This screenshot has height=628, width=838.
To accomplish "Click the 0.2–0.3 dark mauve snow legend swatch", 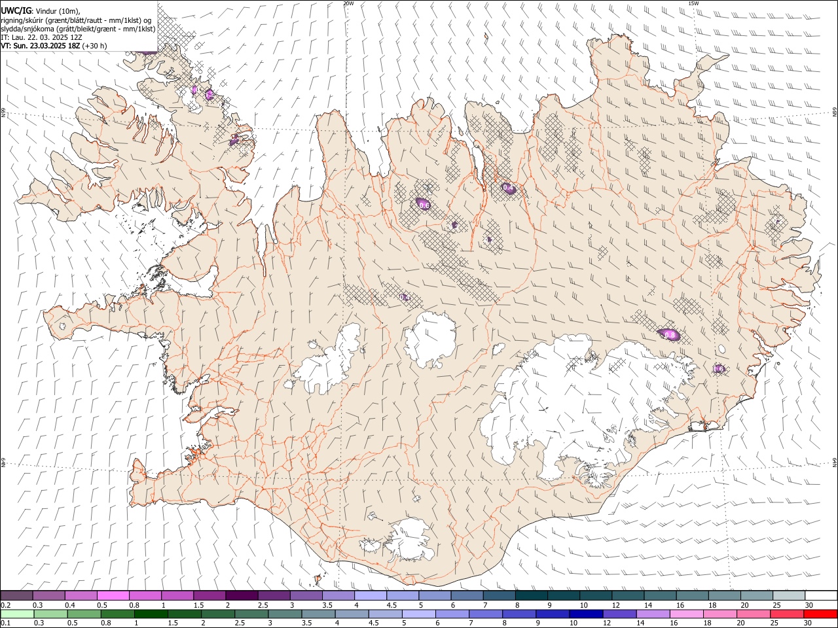I will (x=17, y=596).
